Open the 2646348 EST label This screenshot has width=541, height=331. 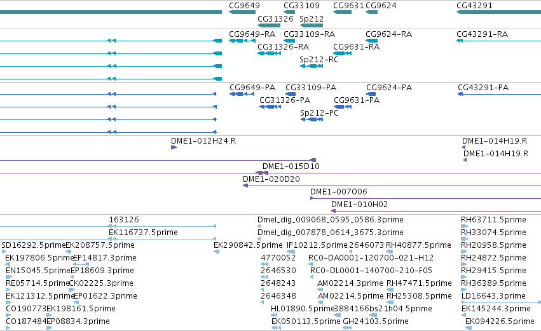pos(278,297)
